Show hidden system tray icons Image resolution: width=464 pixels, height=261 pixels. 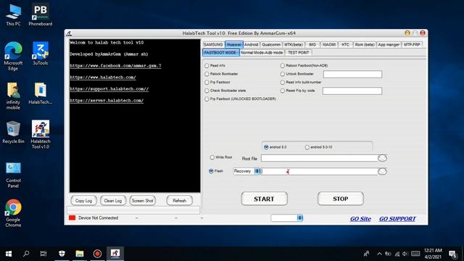(x=379, y=254)
